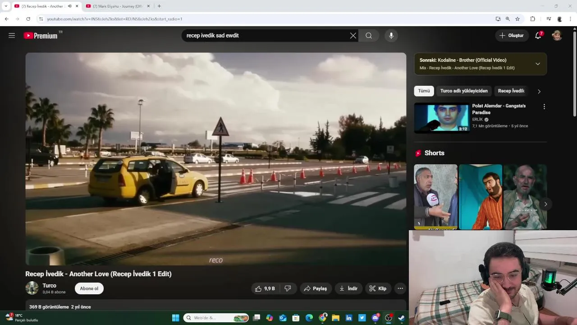Screen dimensions: 577x325
Task: Click inside YouTube search input field
Action: (x=266, y=36)
